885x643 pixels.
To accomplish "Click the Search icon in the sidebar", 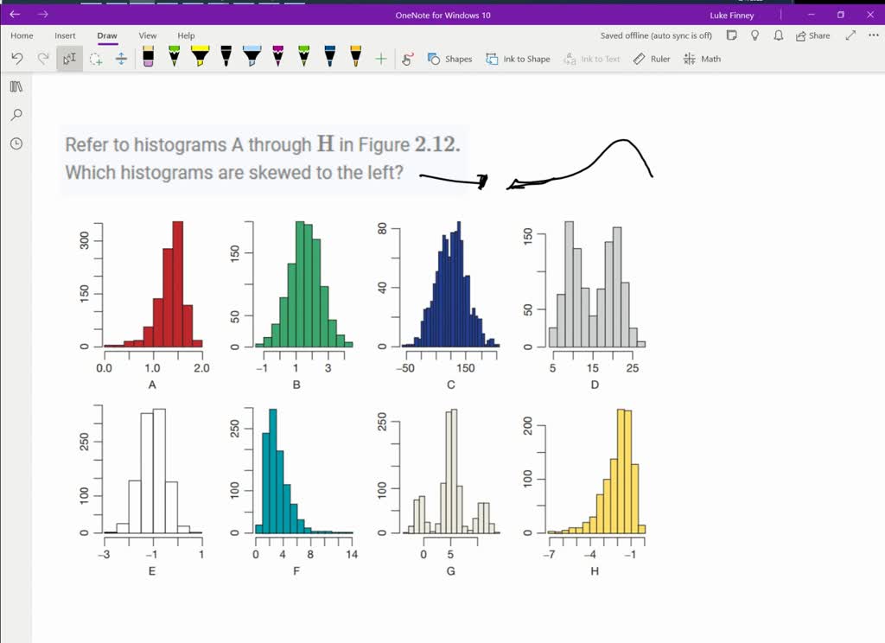I will point(16,115).
